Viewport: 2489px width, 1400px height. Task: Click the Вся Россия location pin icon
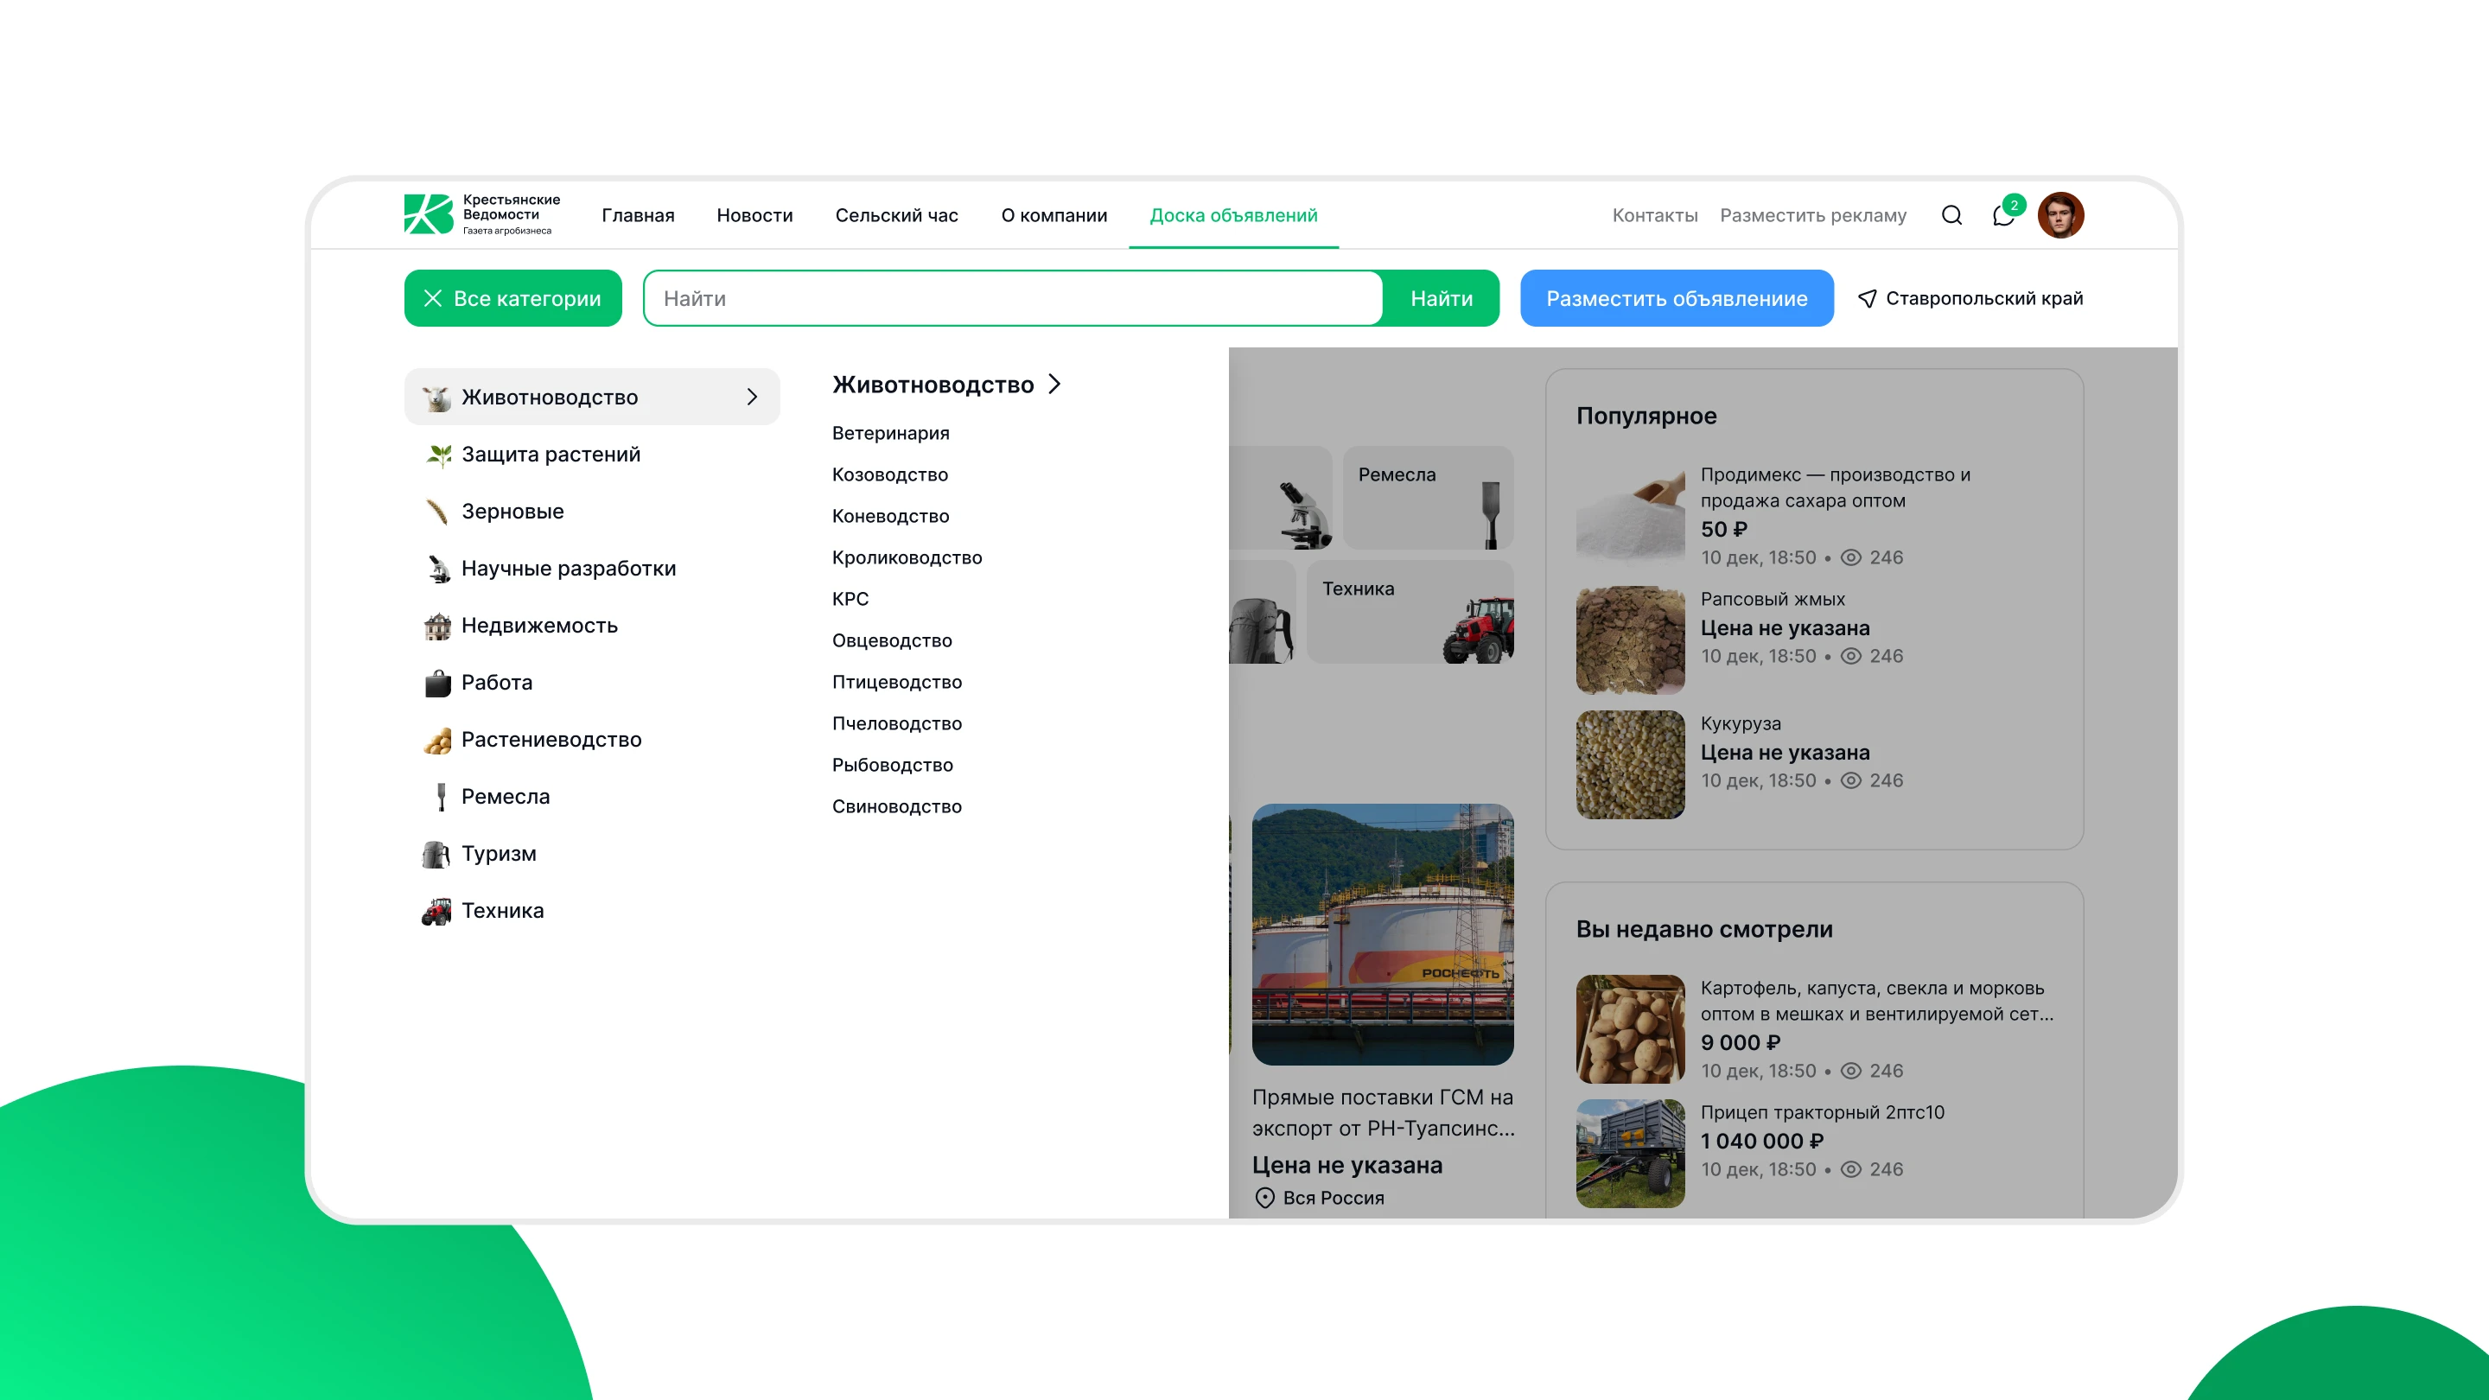1264,1198
